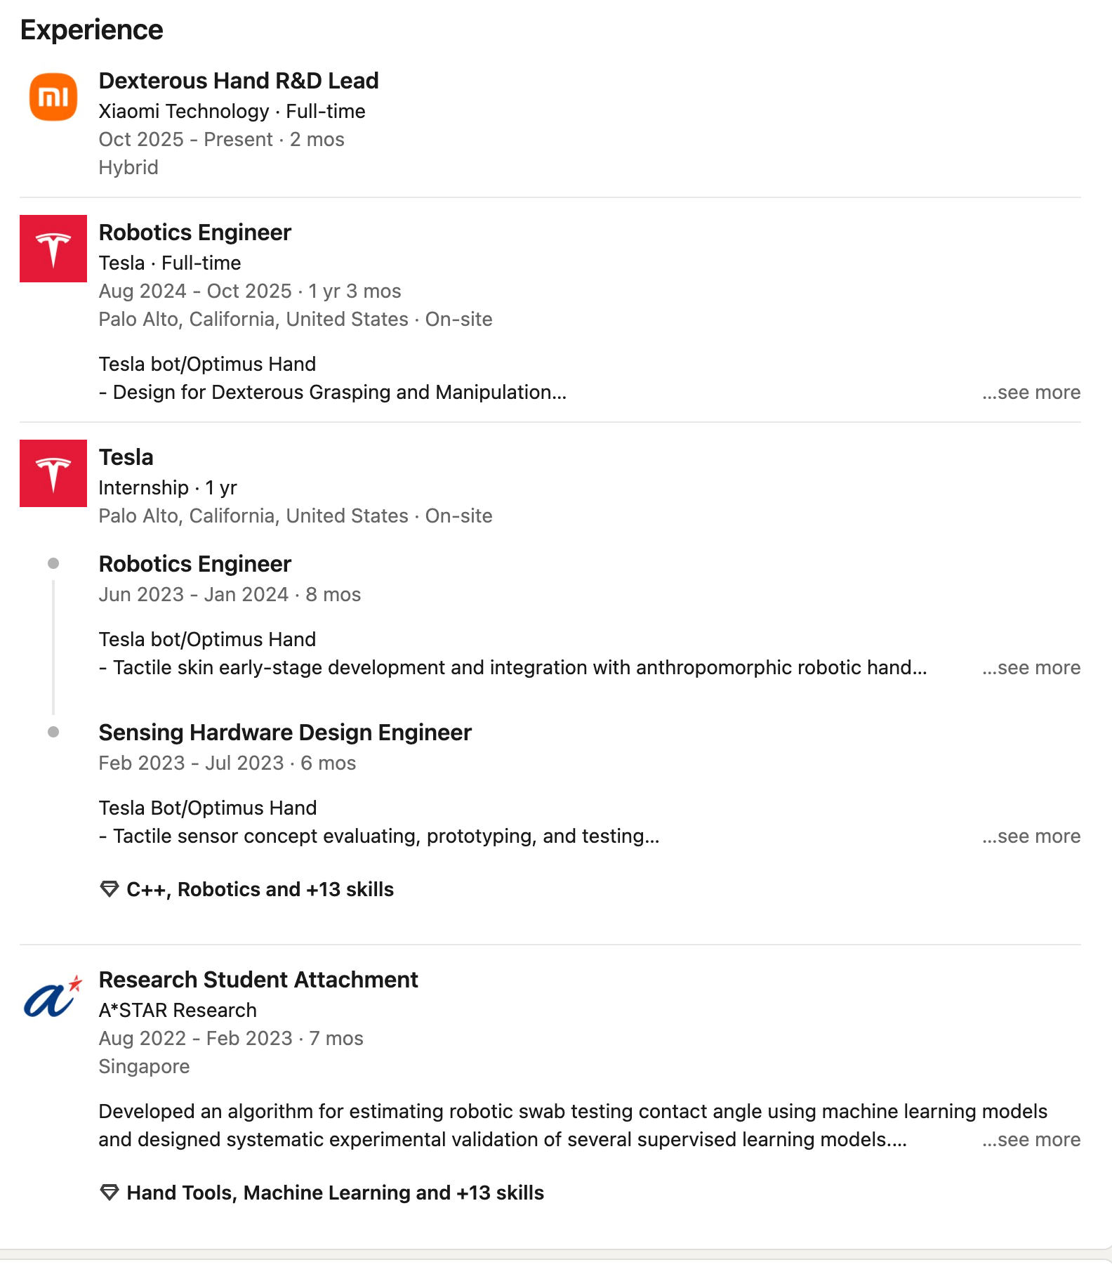Click the diamond icon beside Hand Tools skills

coord(110,1193)
